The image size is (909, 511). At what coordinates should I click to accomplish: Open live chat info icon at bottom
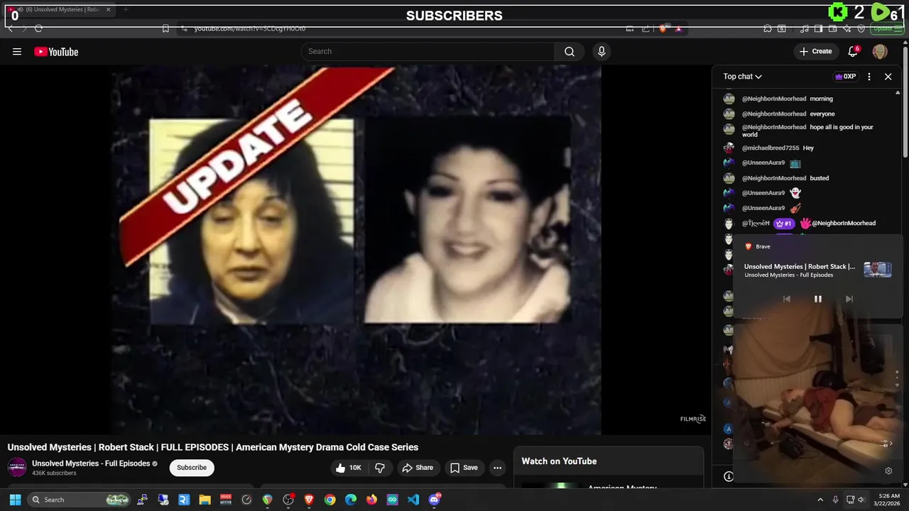(x=728, y=476)
